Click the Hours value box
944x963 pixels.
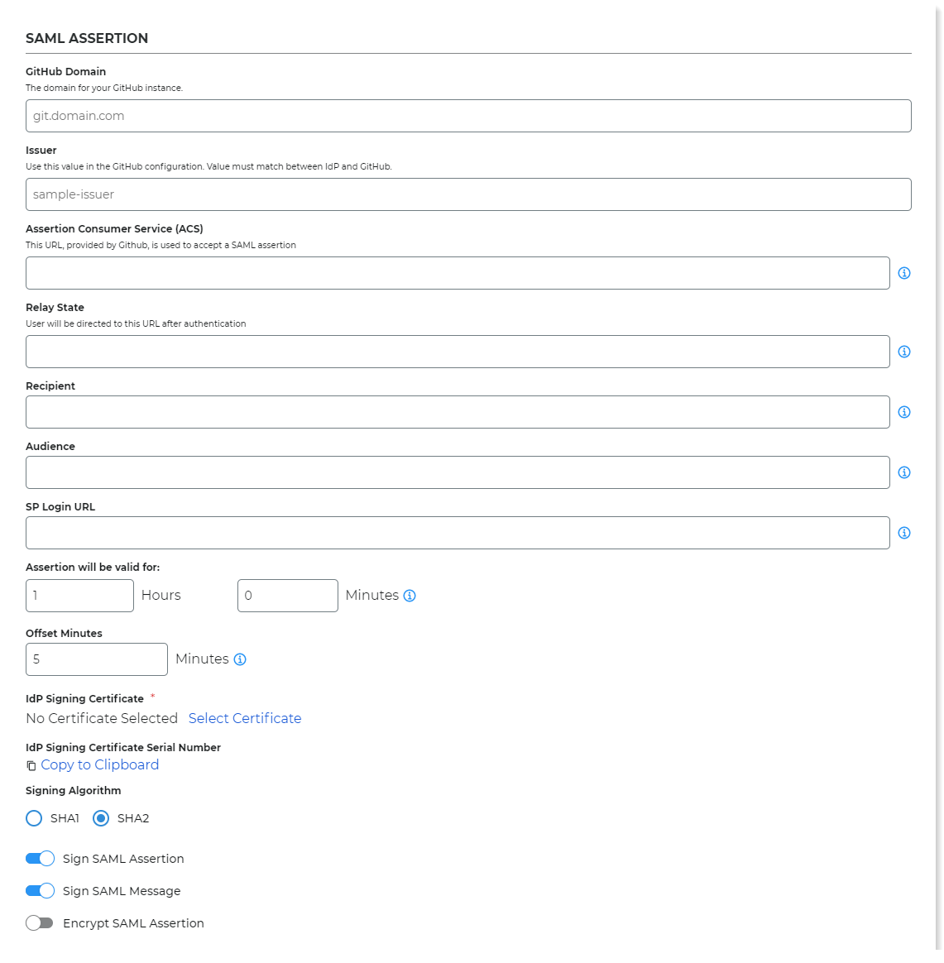pos(79,595)
